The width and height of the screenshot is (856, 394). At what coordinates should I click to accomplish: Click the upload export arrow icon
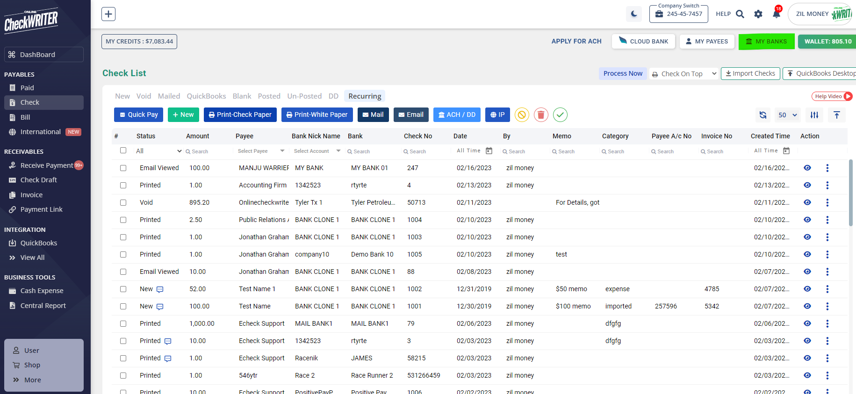point(837,115)
